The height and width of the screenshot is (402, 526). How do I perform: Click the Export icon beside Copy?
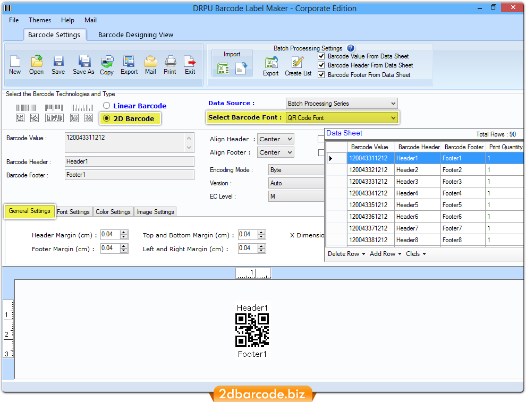pyautogui.click(x=129, y=62)
